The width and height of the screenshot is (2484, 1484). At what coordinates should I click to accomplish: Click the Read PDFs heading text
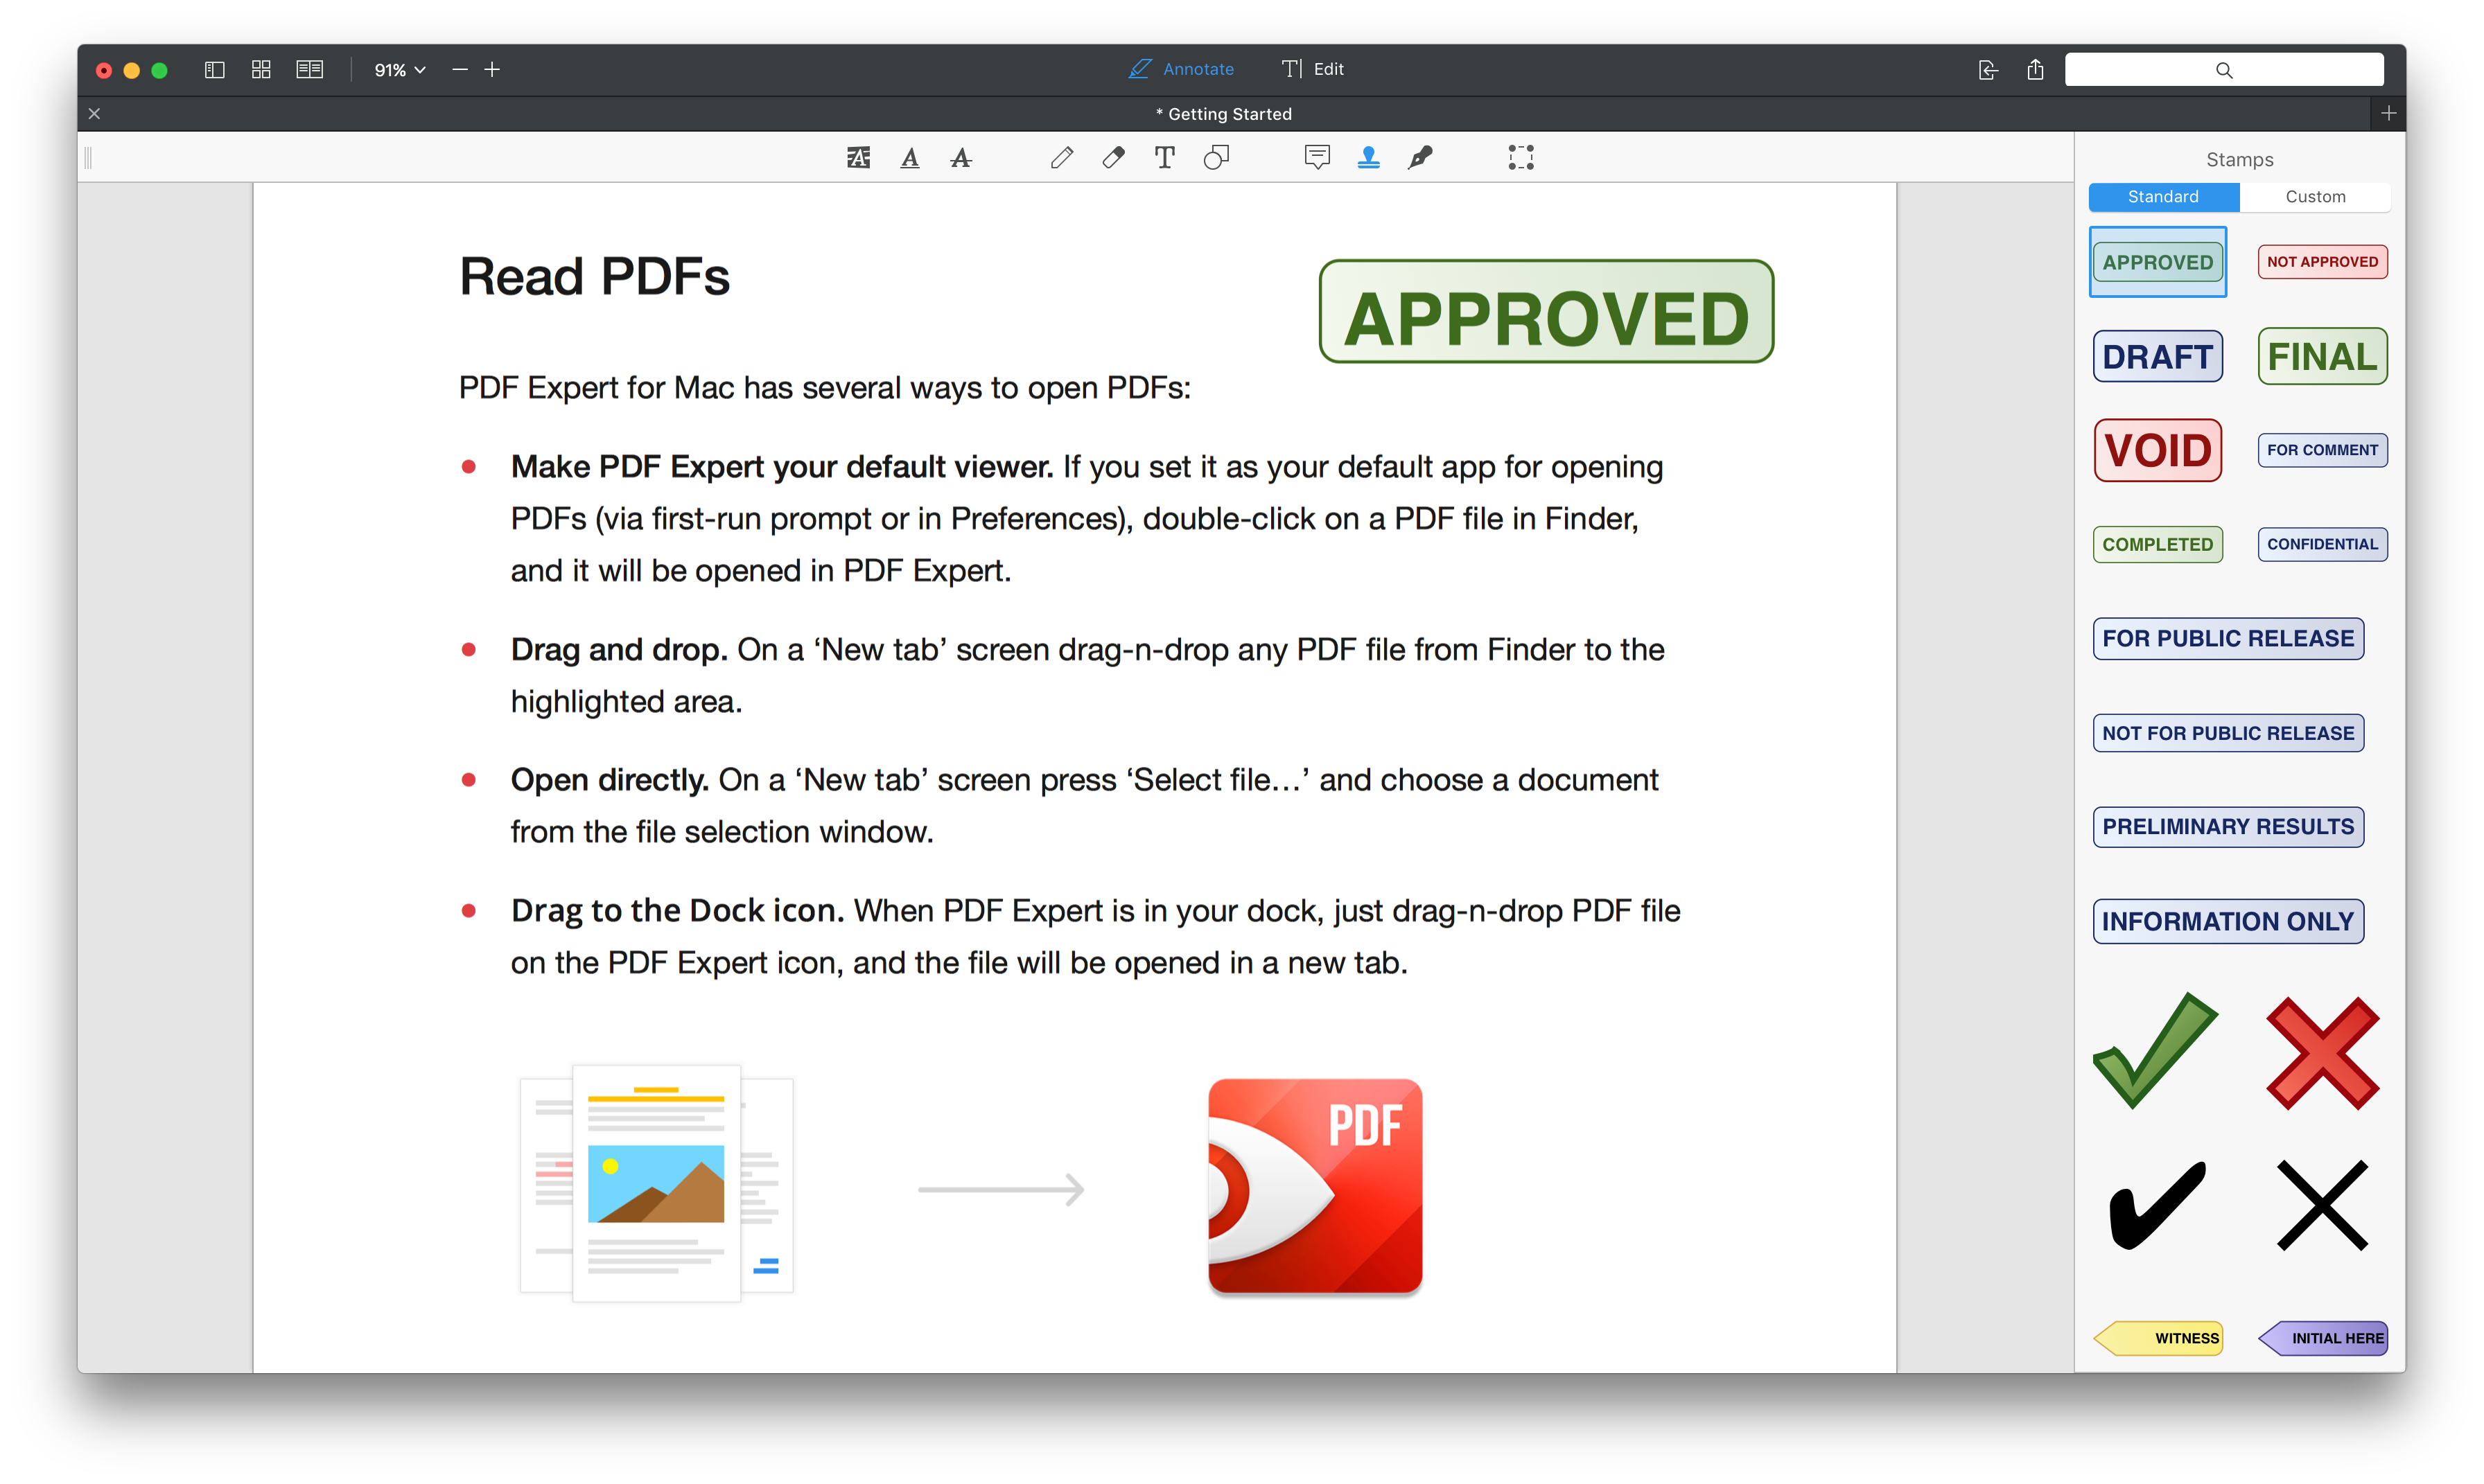(x=594, y=277)
